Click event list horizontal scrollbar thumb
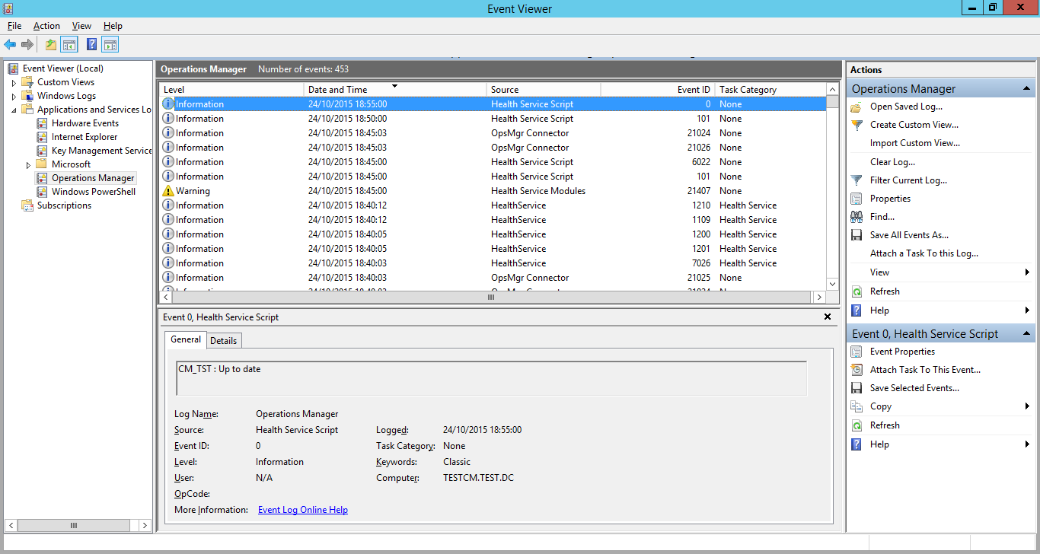This screenshot has height=554, width=1040. tap(491, 298)
